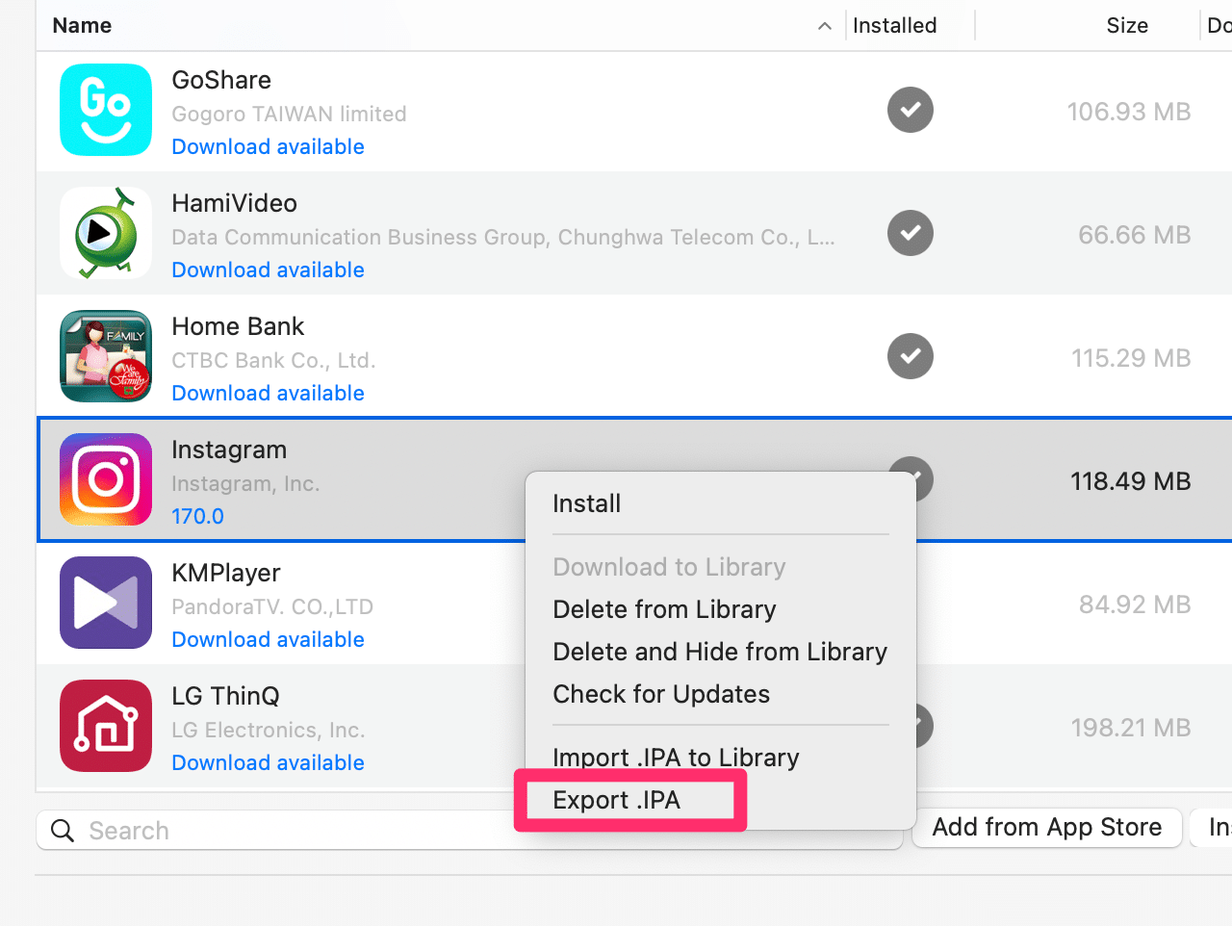Screen dimensions: 1232x926
Task: Choose Check for Updates menu item
Action: [x=661, y=694]
